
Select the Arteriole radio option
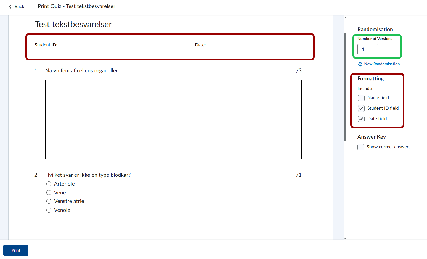pyautogui.click(x=49, y=184)
